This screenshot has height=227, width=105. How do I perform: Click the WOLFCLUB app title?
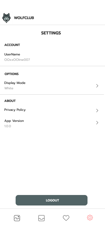pos(24,18)
